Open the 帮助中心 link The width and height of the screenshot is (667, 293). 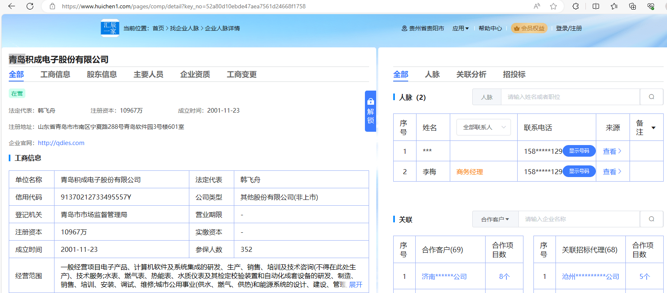490,28
